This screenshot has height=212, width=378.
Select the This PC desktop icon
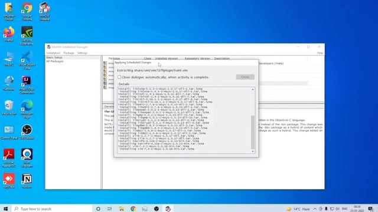click(9, 59)
